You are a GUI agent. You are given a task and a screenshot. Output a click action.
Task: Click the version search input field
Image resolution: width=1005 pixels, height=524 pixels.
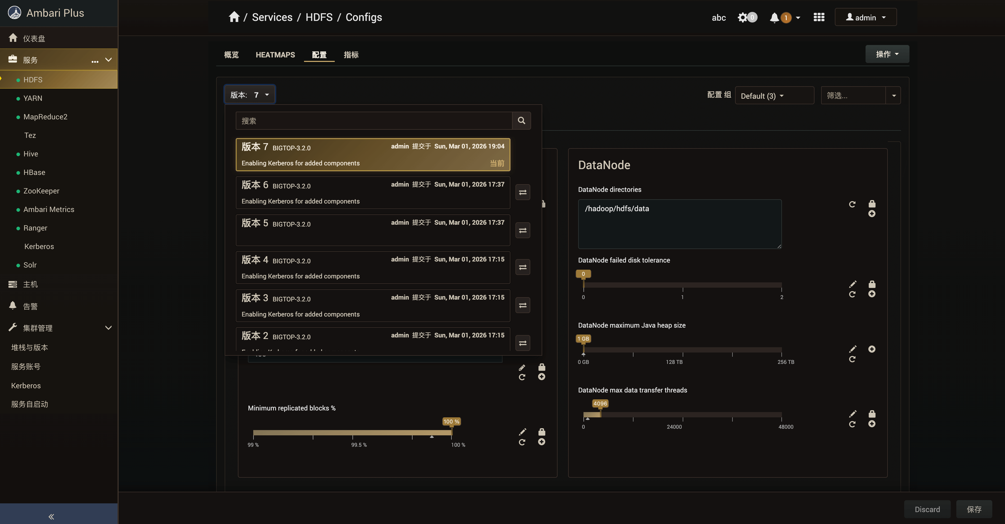[x=373, y=121]
